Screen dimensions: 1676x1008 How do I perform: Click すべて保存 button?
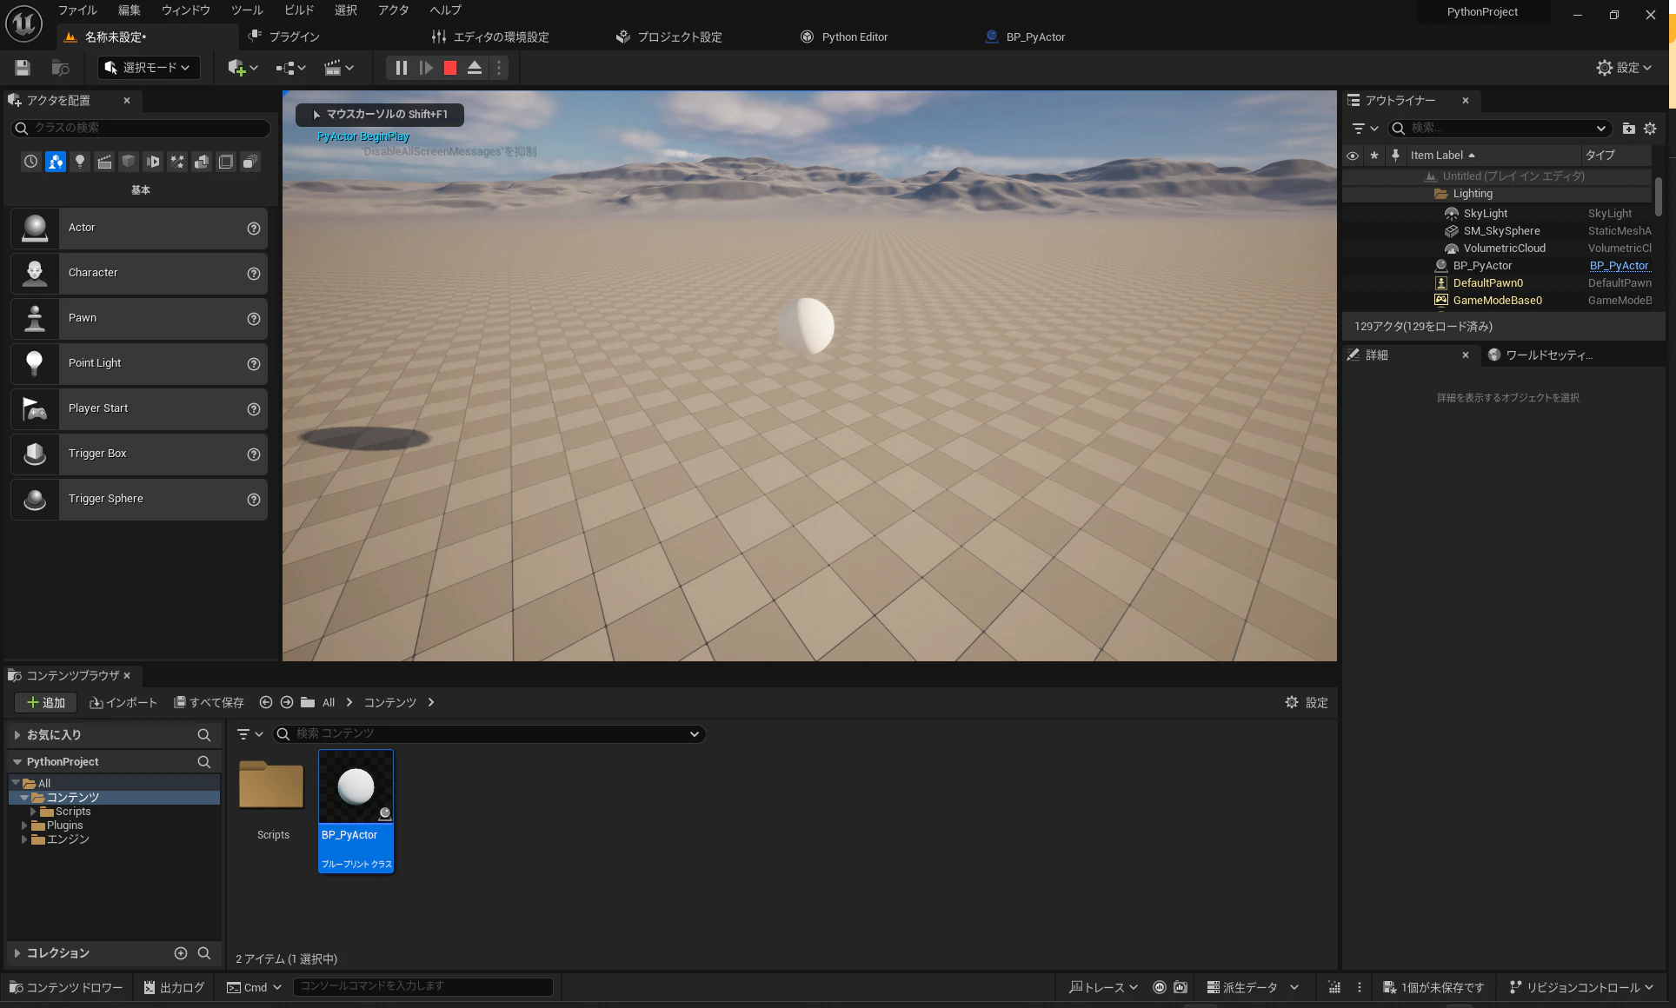pyautogui.click(x=209, y=703)
